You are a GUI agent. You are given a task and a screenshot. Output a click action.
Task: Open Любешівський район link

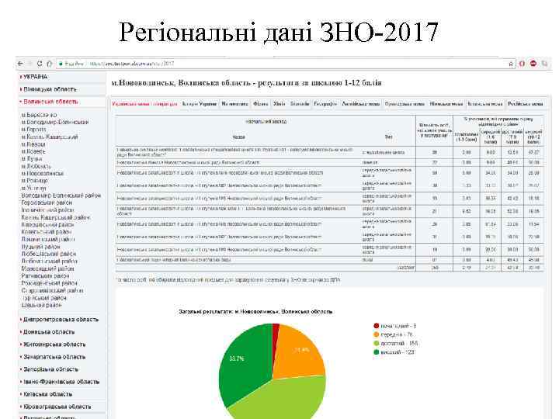49,254
